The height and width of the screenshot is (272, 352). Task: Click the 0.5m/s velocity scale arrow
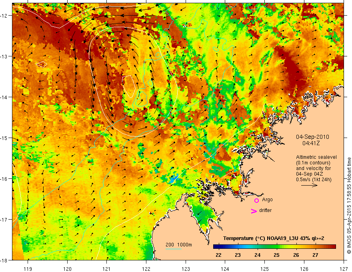[x=309, y=185]
